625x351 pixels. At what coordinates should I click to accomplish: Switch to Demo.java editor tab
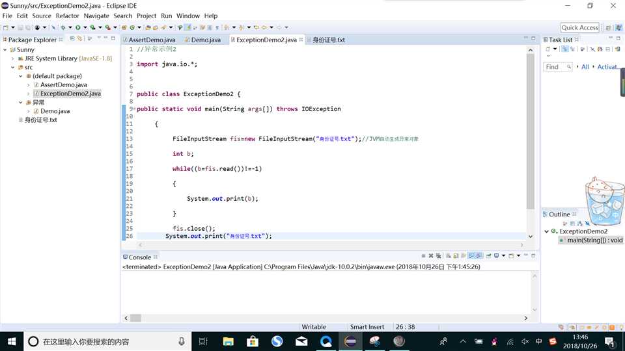click(x=203, y=40)
